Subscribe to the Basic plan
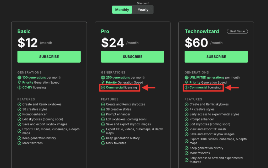268x168 pixels. 49,57
